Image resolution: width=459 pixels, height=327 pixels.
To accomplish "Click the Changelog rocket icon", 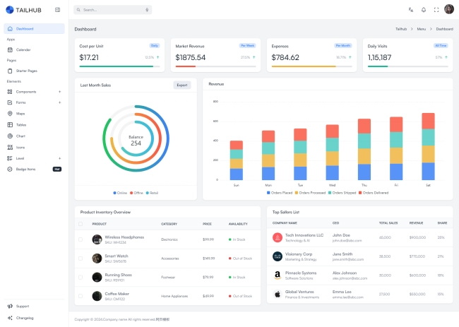I will tap(10, 318).
